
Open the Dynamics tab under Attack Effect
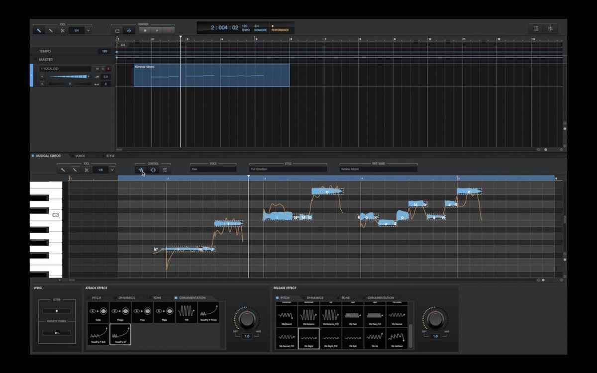pos(126,298)
